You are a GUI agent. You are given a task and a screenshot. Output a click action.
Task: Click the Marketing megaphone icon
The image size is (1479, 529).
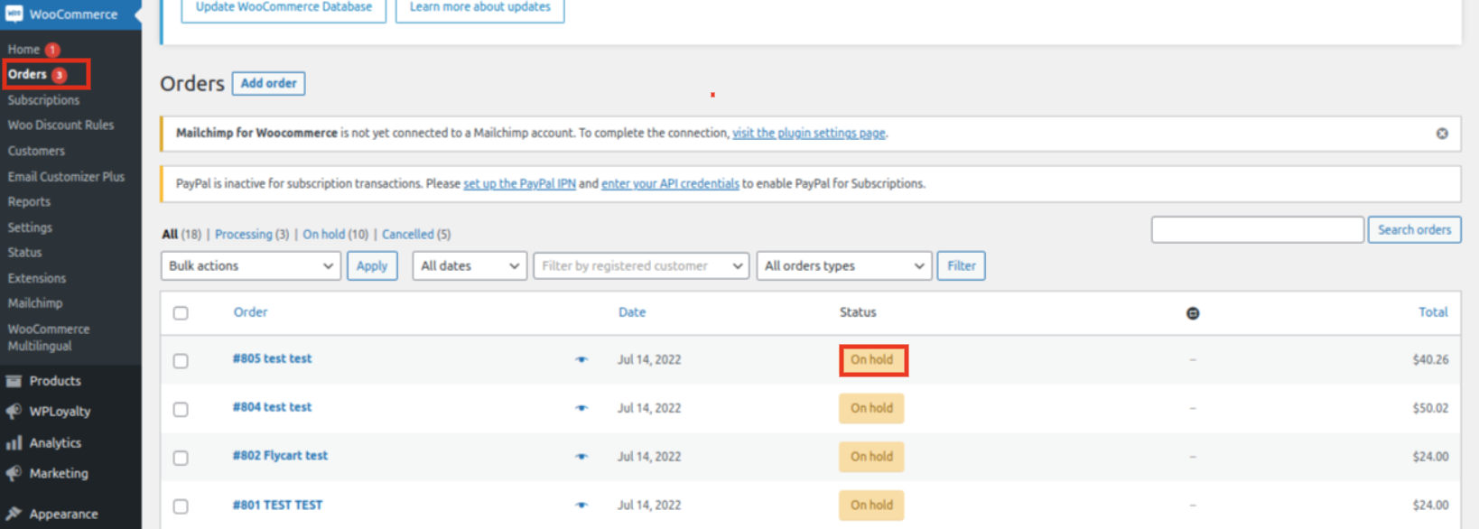(x=14, y=474)
